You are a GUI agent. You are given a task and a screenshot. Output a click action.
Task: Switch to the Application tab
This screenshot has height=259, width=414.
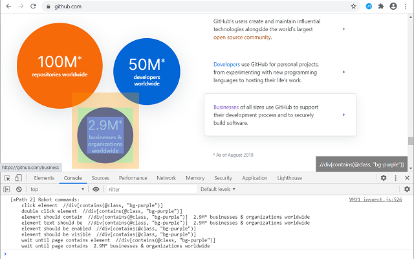pyautogui.click(x=254, y=178)
